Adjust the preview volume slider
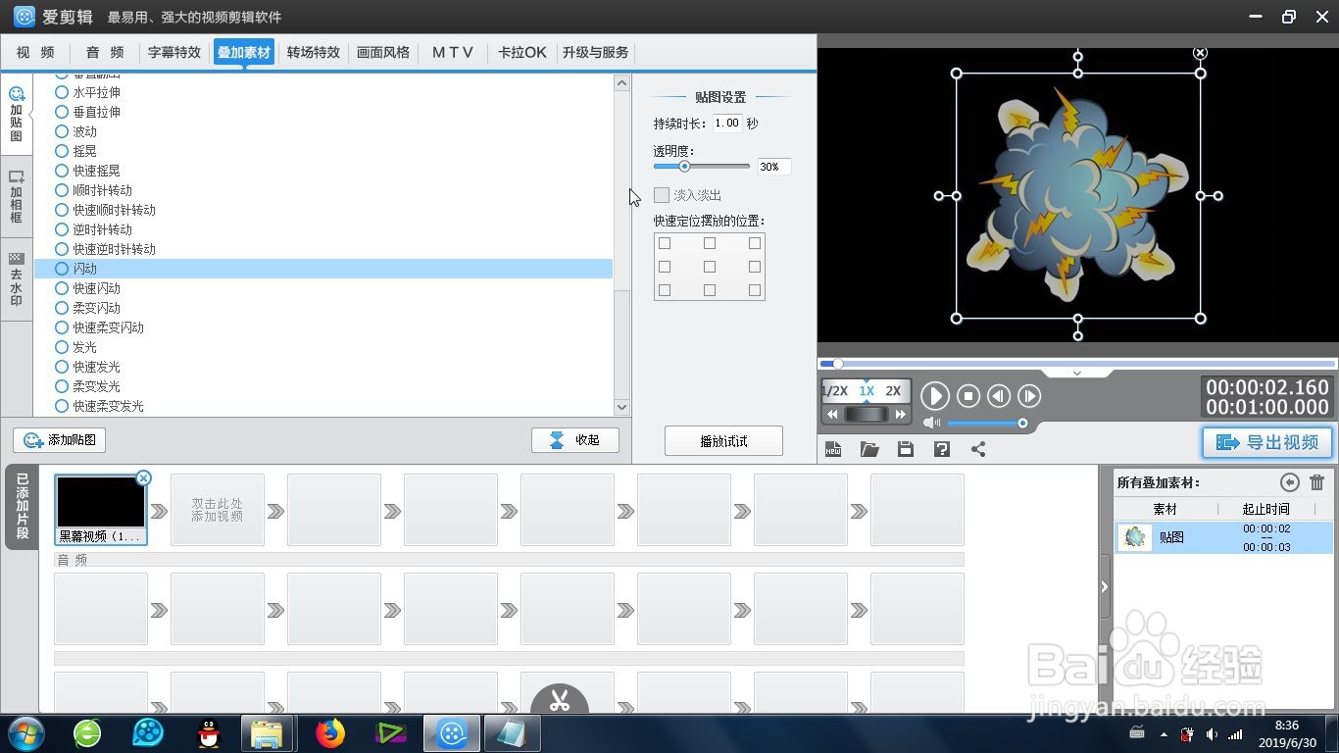 [x=987, y=423]
